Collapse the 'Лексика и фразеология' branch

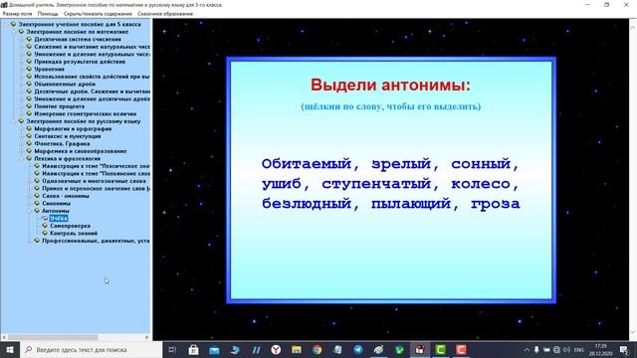22,159
